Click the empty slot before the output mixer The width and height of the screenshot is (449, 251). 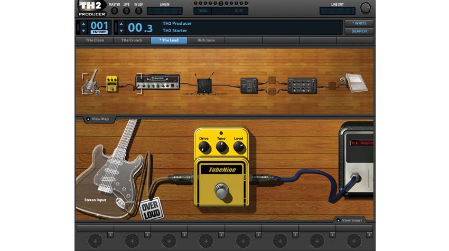332,86
